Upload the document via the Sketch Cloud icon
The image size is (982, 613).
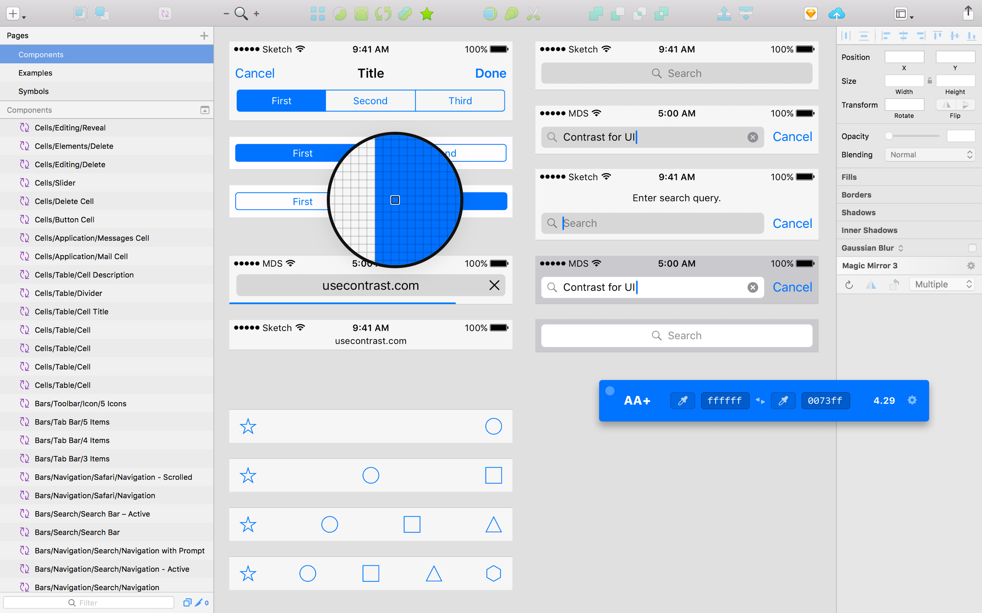(x=837, y=13)
